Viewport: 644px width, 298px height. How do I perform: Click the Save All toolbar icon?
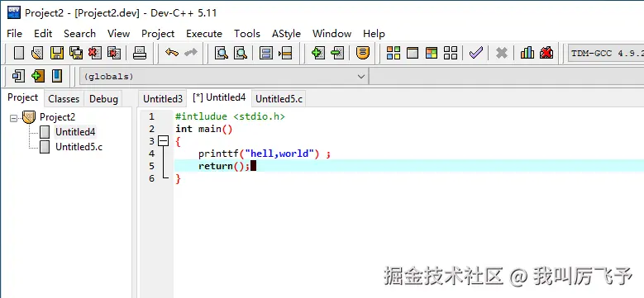coord(76,53)
